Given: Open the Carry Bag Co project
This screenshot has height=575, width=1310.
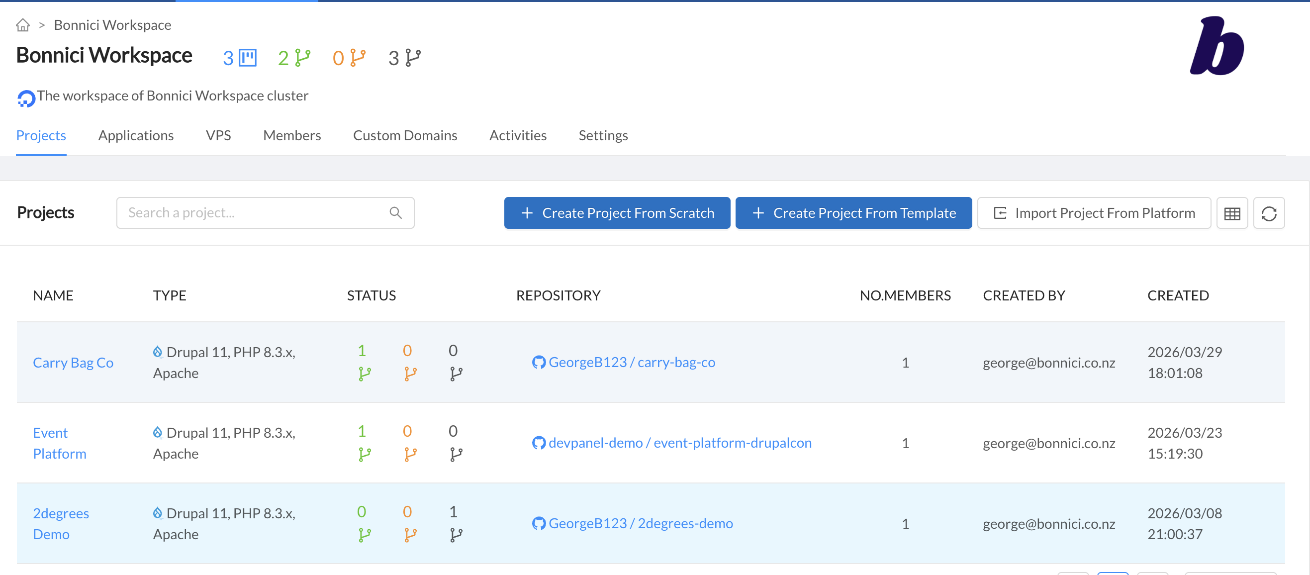Looking at the screenshot, I should pyautogui.click(x=73, y=363).
